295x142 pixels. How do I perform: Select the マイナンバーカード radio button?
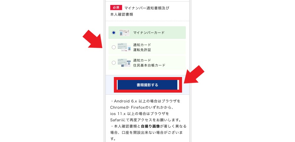[114, 33]
